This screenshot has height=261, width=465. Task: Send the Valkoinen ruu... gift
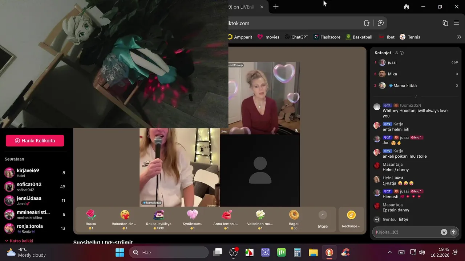(x=260, y=219)
